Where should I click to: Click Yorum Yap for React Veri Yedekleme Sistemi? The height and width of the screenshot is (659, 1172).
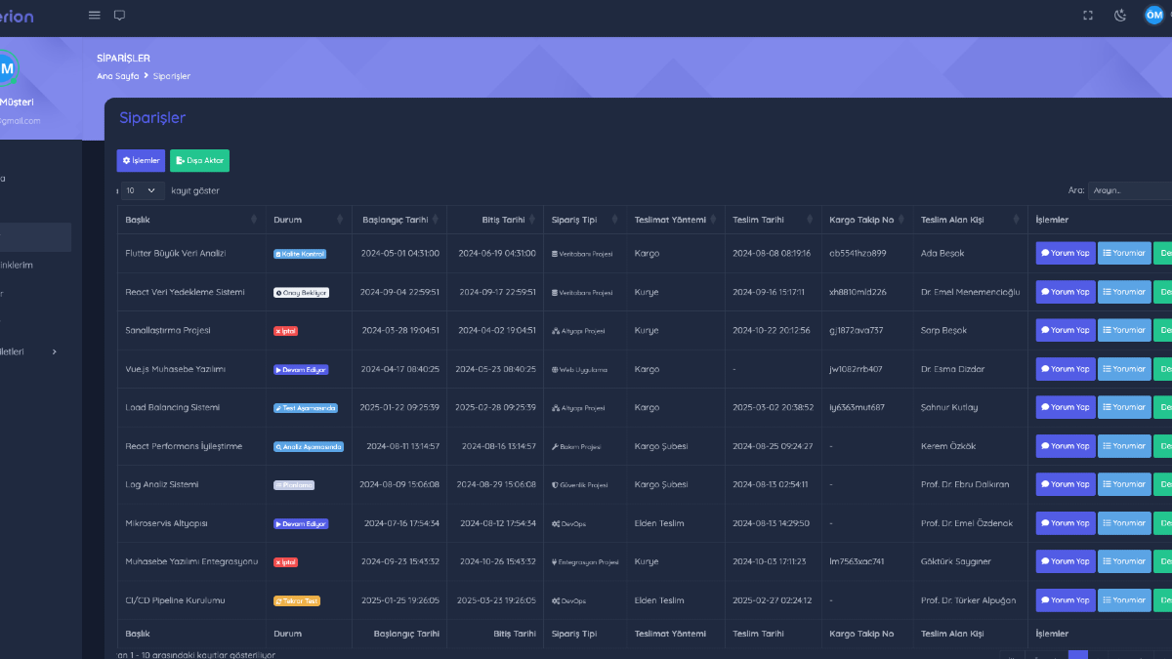1066,292
